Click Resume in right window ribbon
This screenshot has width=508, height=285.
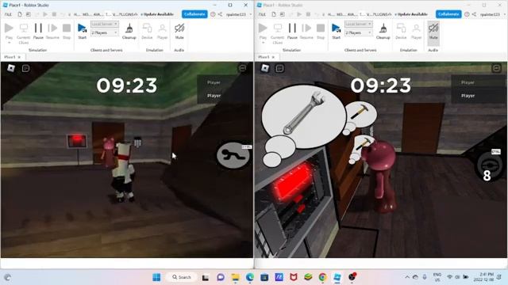306,31
